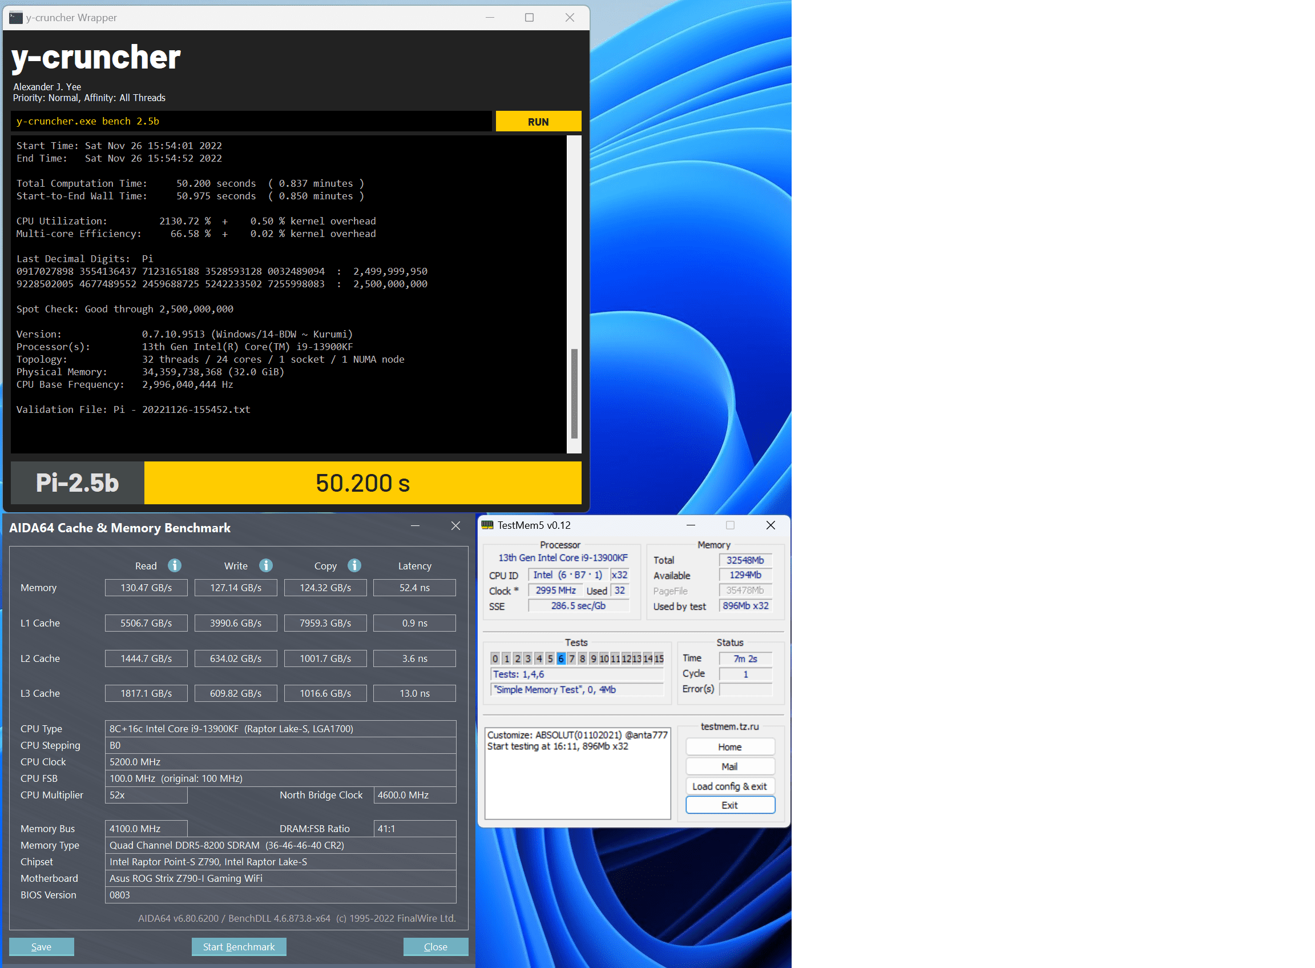The height and width of the screenshot is (968, 1315).
Task: Click the Mail button in TestMem5
Action: (730, 766)
